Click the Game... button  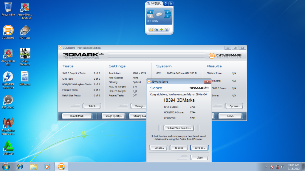point(231,116)
